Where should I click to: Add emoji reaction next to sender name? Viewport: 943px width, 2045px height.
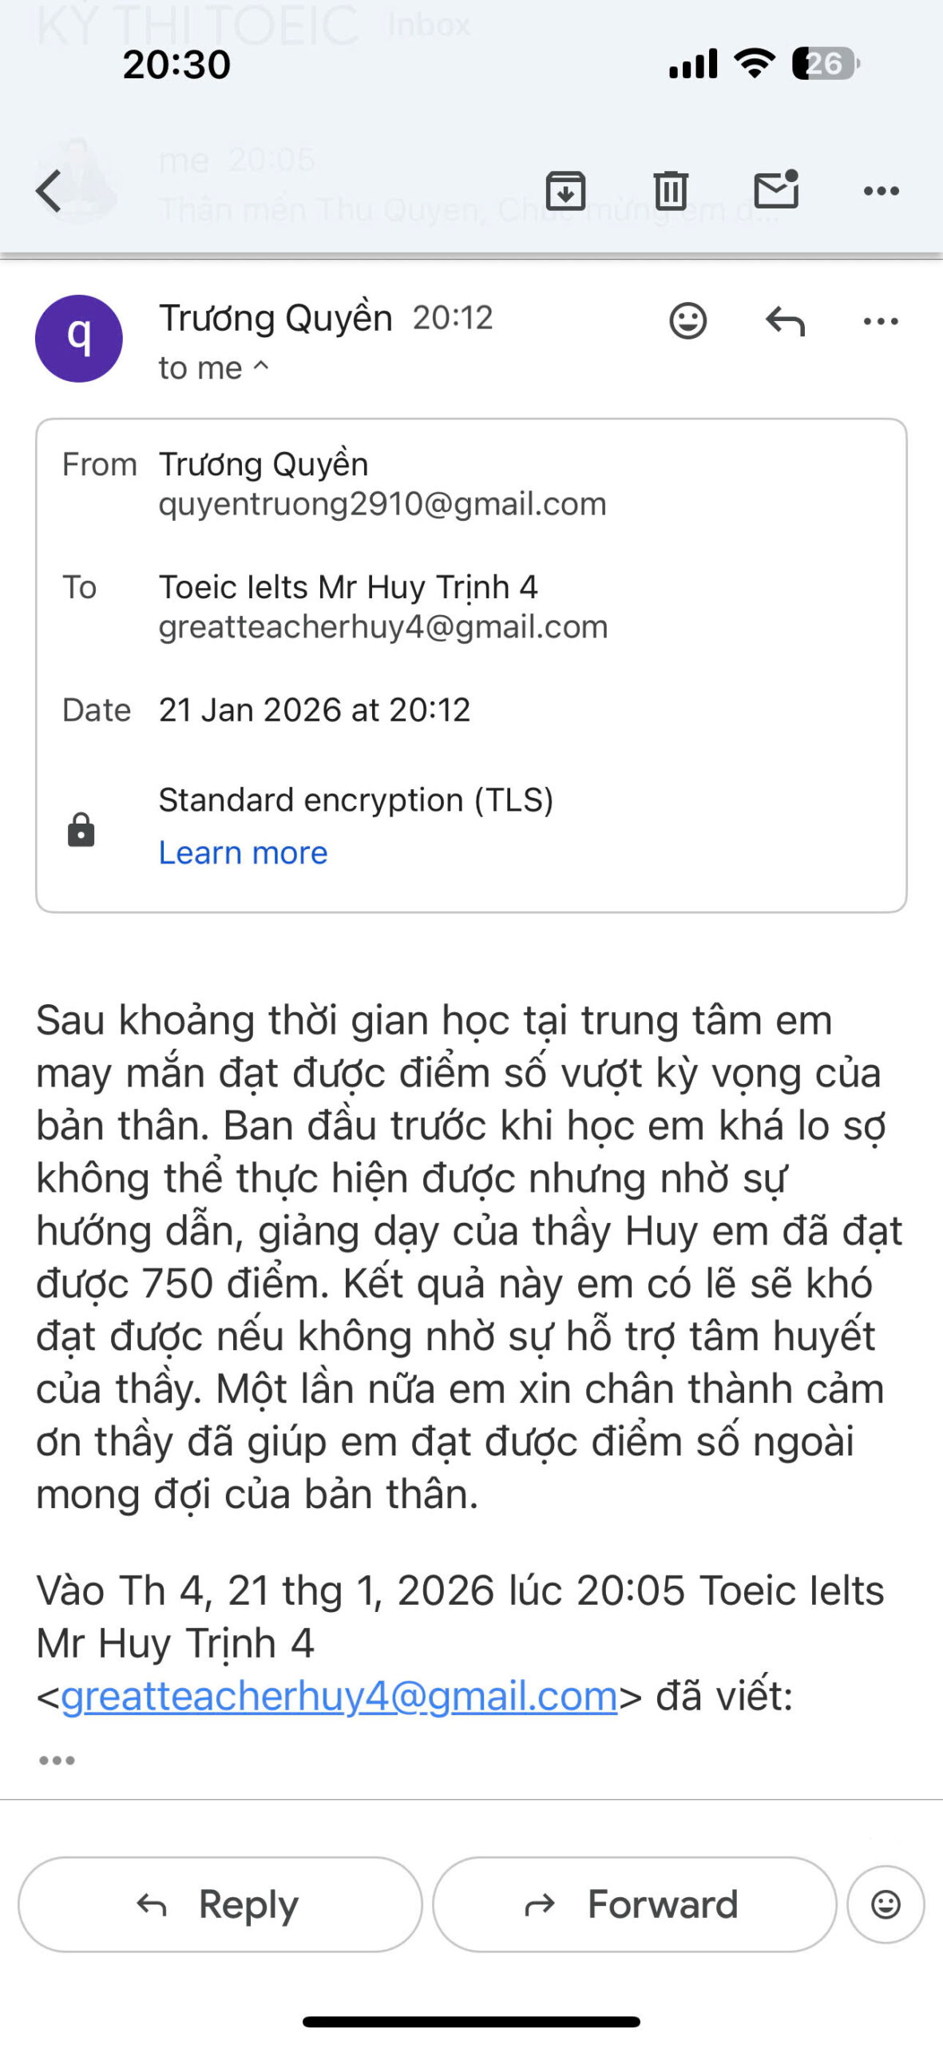[687, 321]
